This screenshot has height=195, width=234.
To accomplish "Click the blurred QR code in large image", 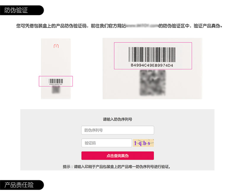I will click(x=153, y=83).
